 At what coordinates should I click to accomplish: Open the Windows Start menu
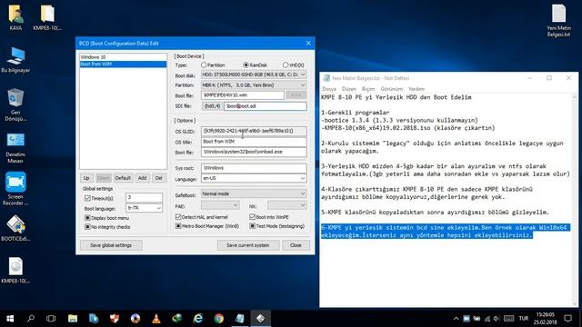click(10, 319)
